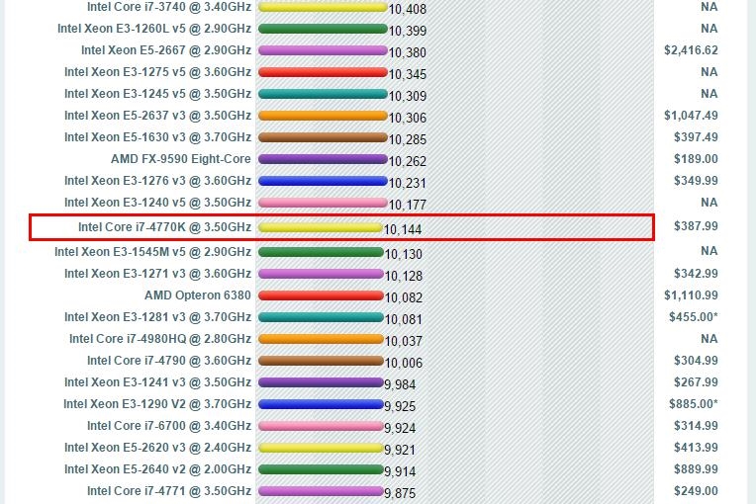Select Intel Core i7-4771 @ 3.50GHz
756x504 pixels.
tap(169, 491)
